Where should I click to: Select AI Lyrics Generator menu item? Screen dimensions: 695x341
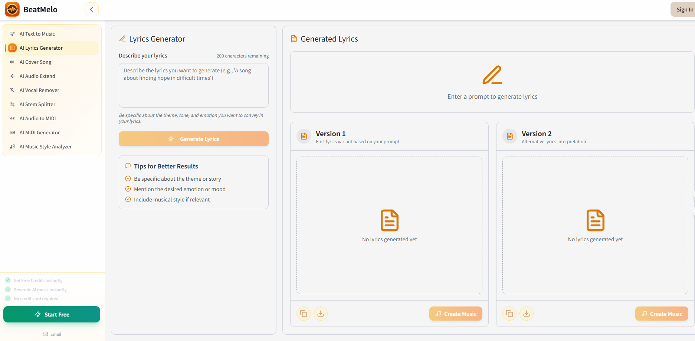(x=52, y=48)
